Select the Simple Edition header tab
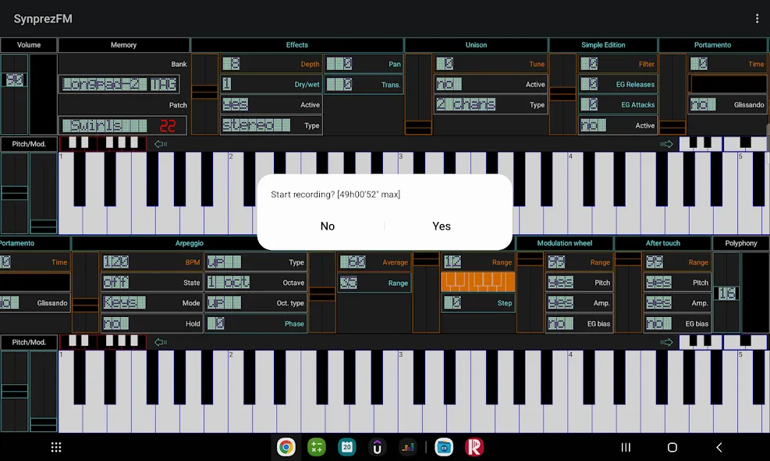 coord(603,44)
